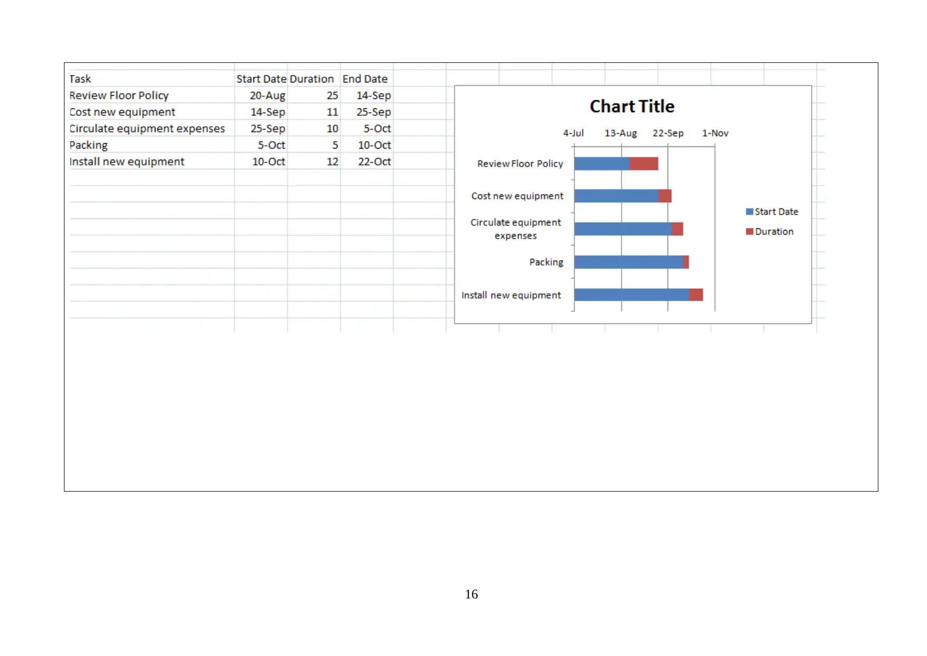Click the blue Start Date legend swatch

pos(749,211)
